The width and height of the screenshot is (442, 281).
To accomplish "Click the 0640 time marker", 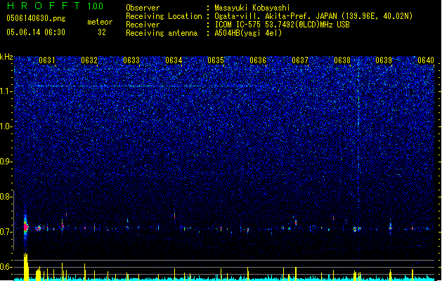I will pyautogui.click(x=426, y=60).
